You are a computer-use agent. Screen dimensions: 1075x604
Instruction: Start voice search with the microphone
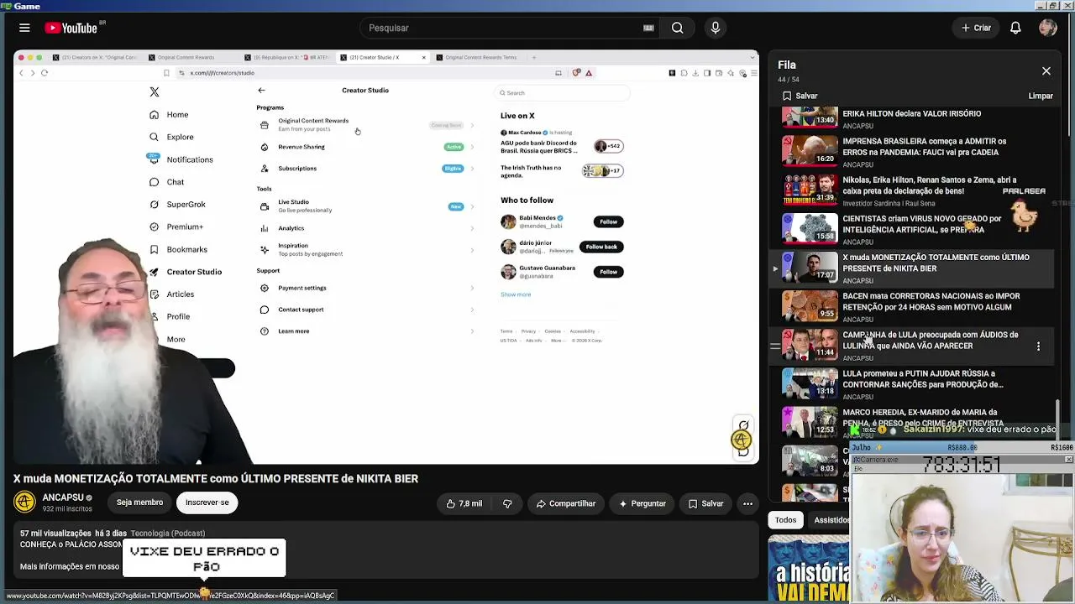(716, 28)
